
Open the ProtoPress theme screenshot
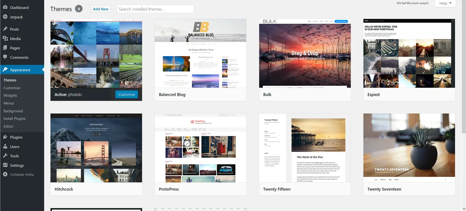coord(201,148)
